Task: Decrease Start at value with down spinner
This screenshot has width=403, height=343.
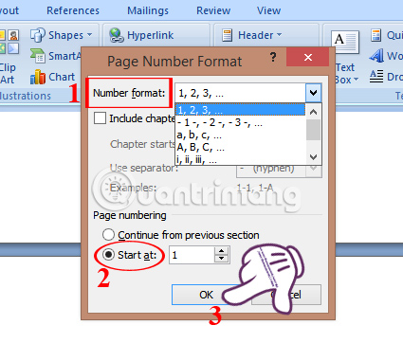Action: click(221, 259)
